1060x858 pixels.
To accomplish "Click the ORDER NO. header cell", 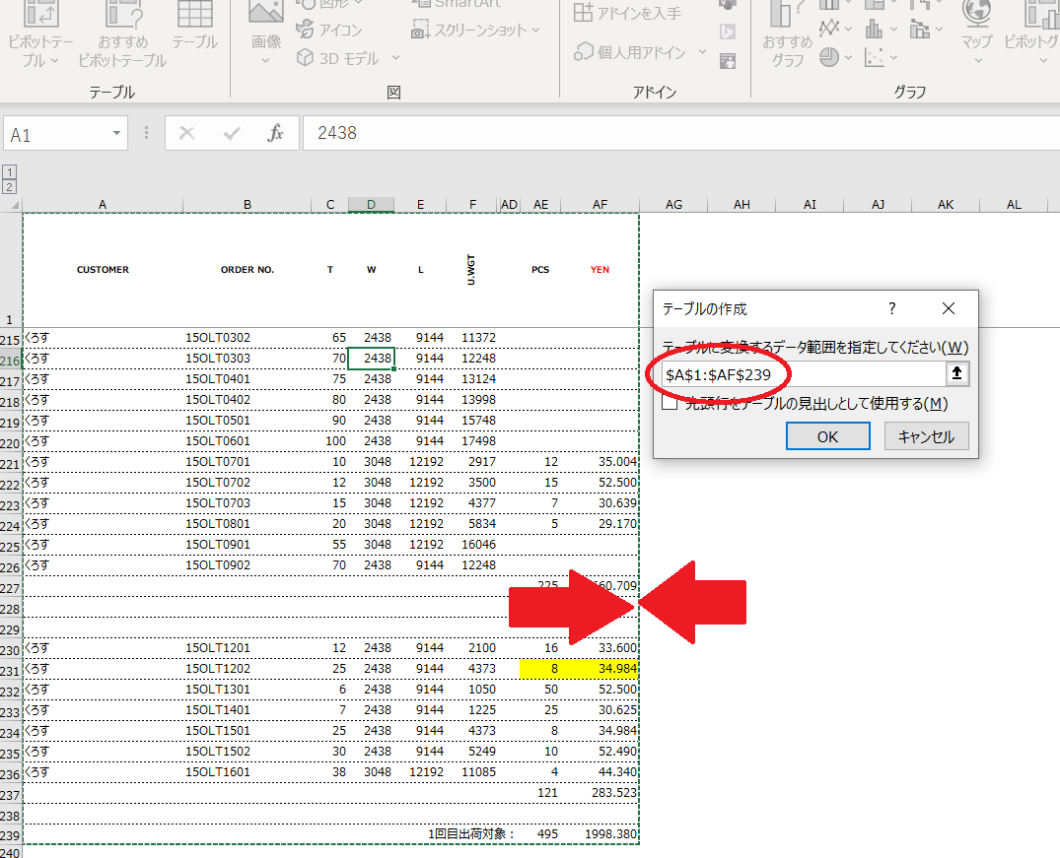I will 247,270.
